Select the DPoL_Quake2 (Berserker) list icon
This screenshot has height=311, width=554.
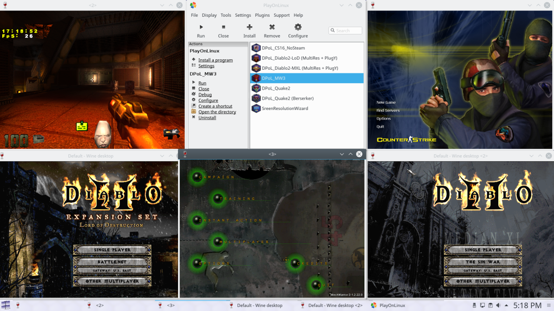[x=256, y=98]
